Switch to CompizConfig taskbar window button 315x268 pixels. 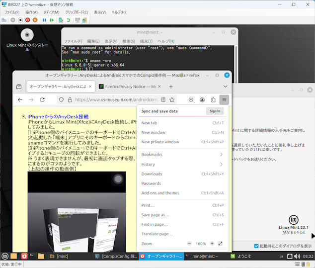116,256
